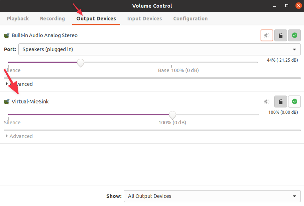Toggle channel lock for Virtual-Mic-Sink
Image resolution: width=304 pixels, height=206 pixels.
tap(281, 102)
